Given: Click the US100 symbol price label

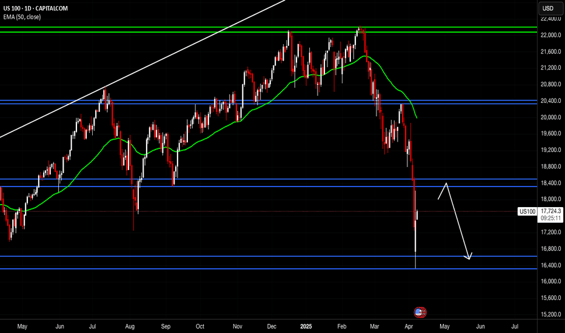Looking at the screenshot, I should coord(527,211).
